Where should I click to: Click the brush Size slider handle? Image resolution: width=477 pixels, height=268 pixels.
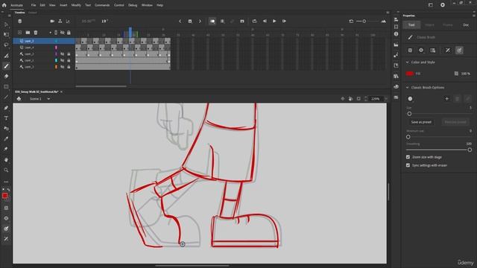[x=409, y=114]
